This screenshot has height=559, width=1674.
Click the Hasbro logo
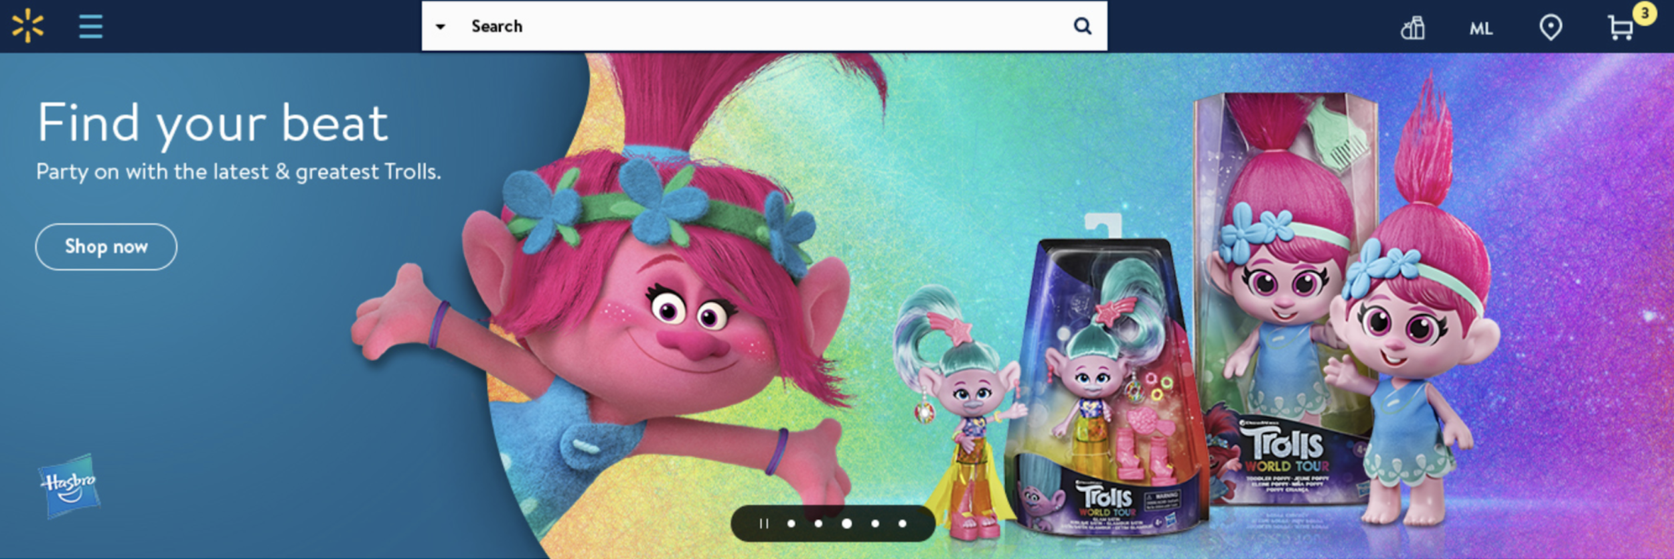(70, 486)
